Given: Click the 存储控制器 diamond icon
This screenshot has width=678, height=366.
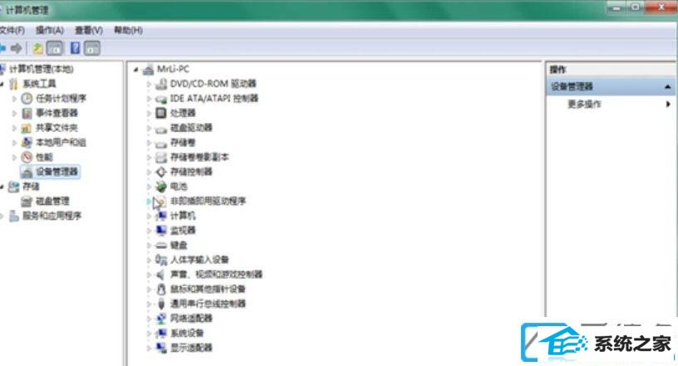Looking at the screenshot, I should point(161,172).
